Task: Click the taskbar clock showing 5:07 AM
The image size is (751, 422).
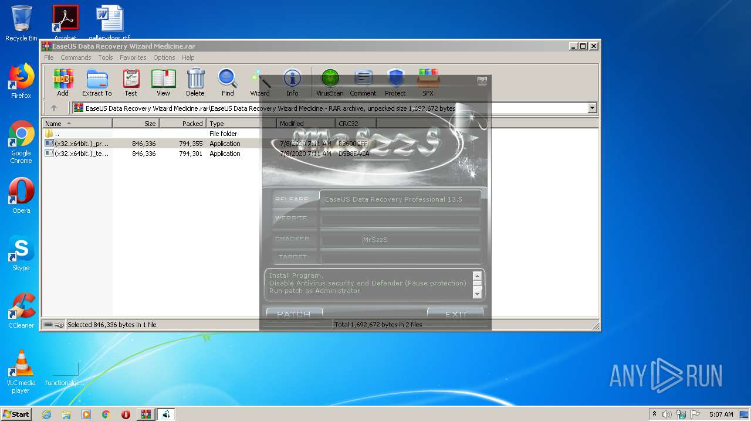Action: coord(720,414)
